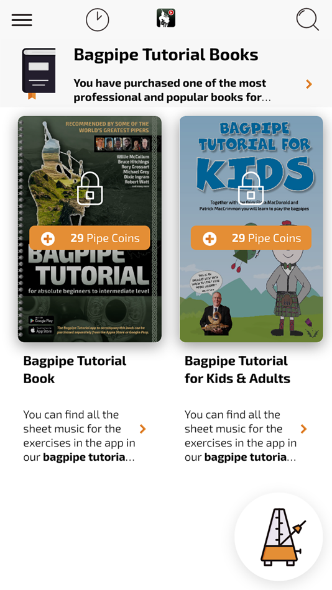Image resolution: width=332 pixels, height=590 pixels.
Task: Tap lock icon on Bagpipe Tutorial book
Action: click(x=90, y=189)
